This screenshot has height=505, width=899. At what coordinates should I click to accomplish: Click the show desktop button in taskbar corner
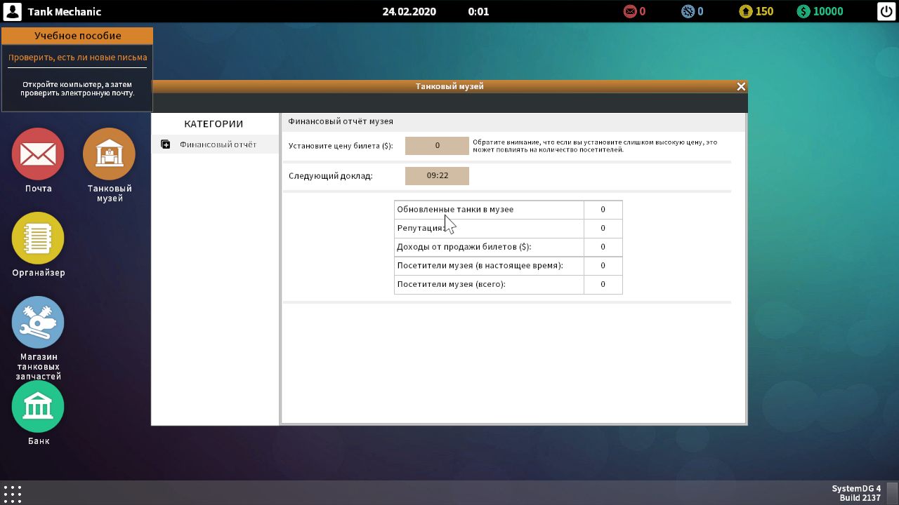pyautogui.click(x=891, y=493)
